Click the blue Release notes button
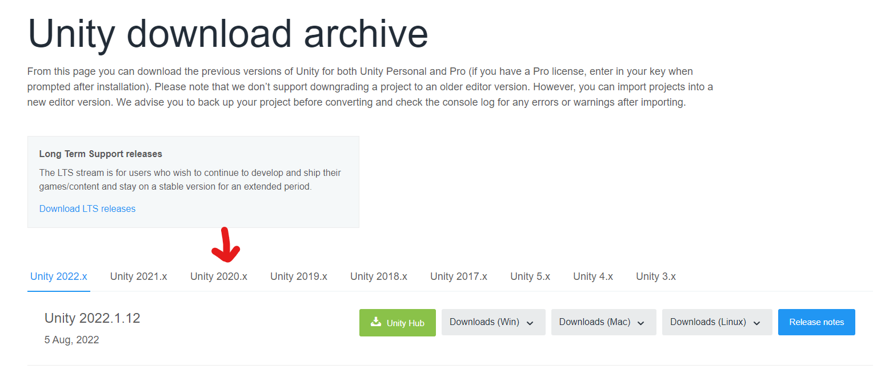Screen dimensions: 889x369 816,322
